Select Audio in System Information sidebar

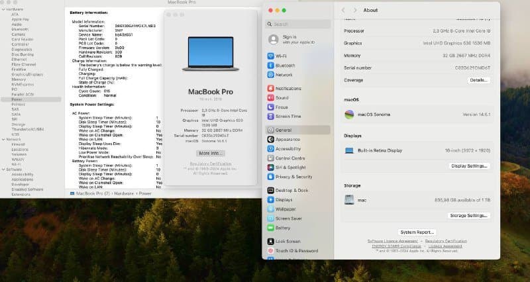(x=17, y=24)
